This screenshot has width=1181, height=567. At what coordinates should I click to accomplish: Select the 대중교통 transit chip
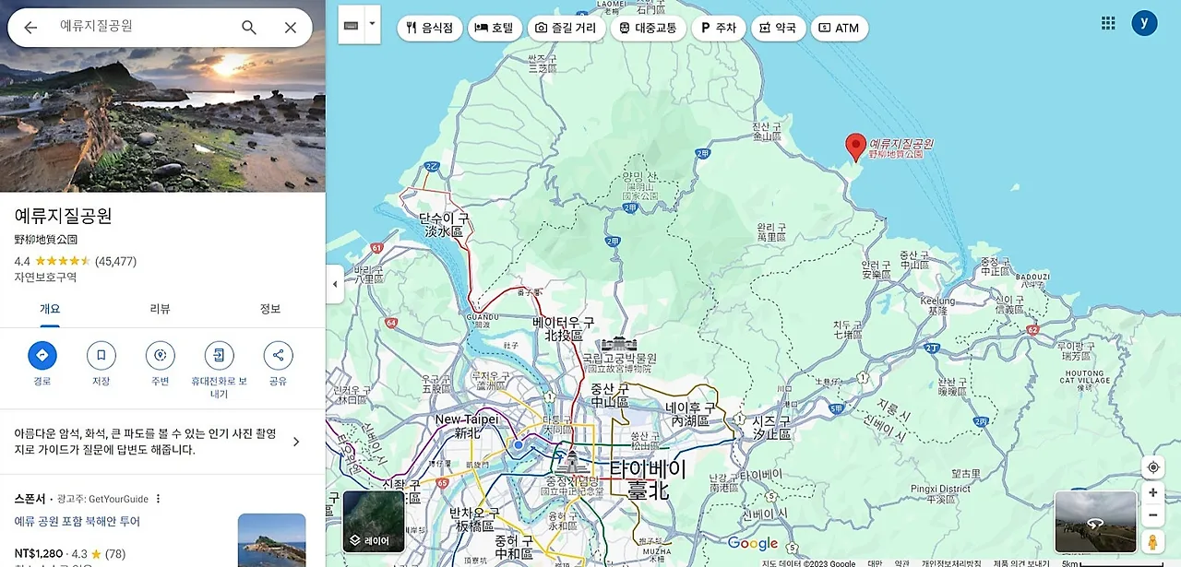pyautogui.click(x=648, y=28)
